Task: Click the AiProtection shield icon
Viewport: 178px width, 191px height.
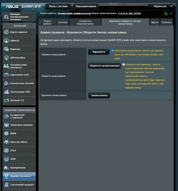Action: tap(6, 58)
